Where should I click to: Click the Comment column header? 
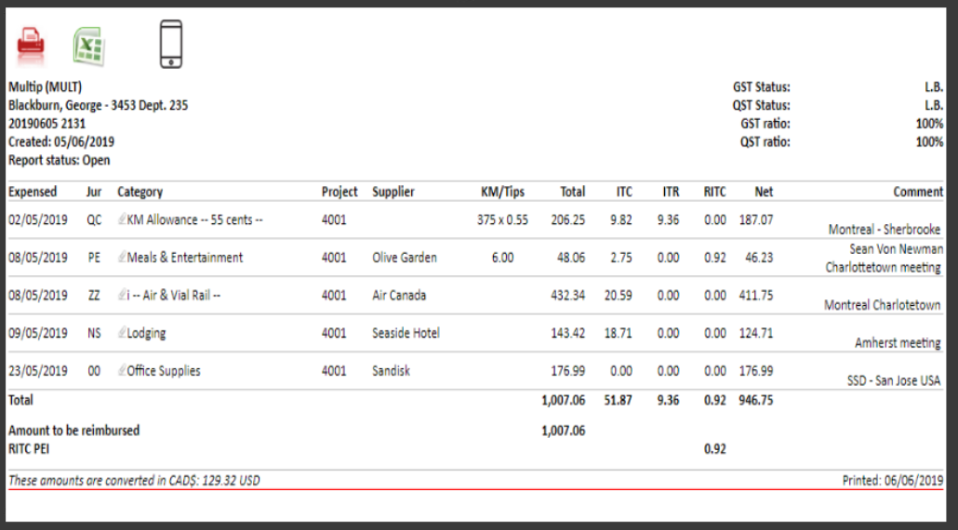tap(918, 192)
